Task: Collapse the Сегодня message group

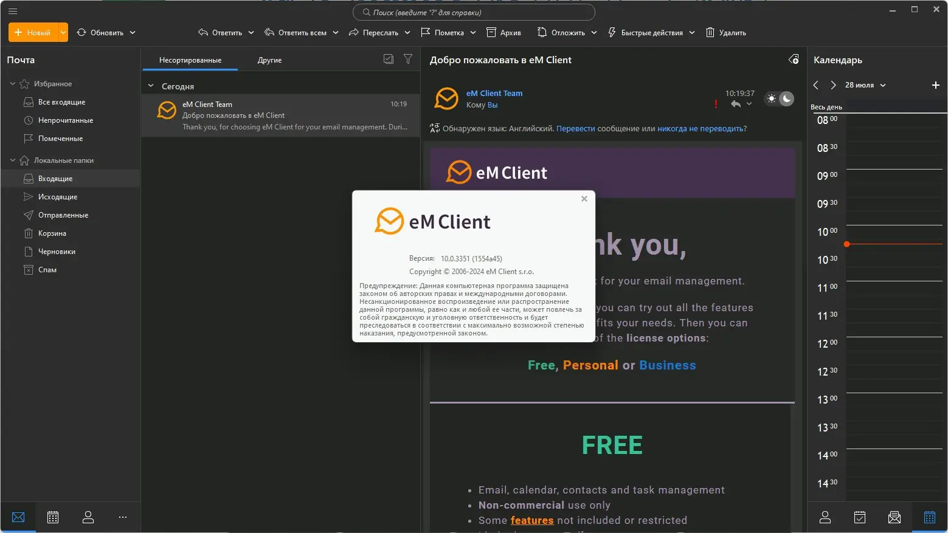Action: point(151,86)
